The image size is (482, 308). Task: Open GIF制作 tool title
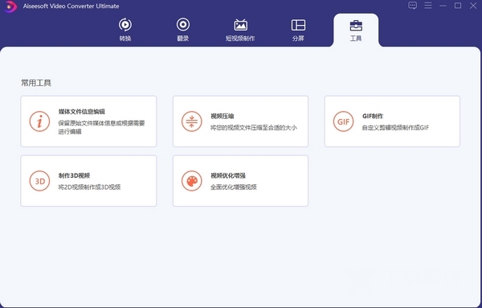tap(373, 116)
